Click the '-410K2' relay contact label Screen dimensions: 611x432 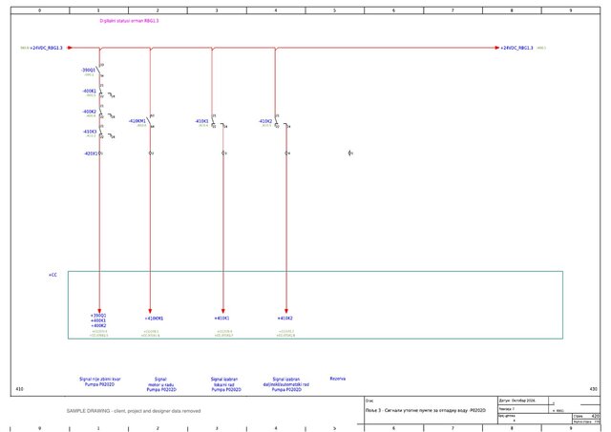point(265,121)
